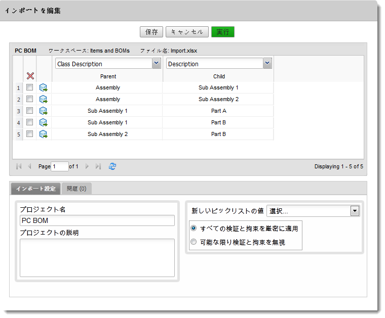
Task: Click the プロジェクト名 input field
Action: [97, 220]
